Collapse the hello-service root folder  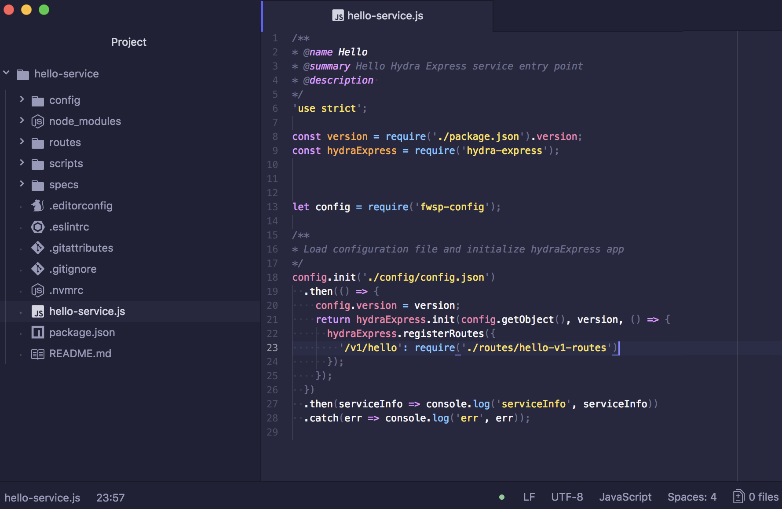7,73
